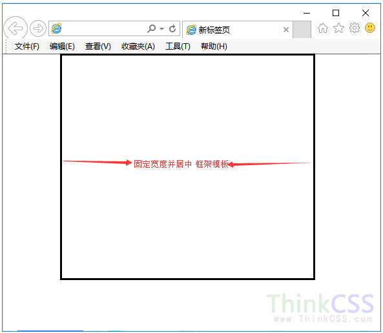Close the 新标签页 tab

click(x=286, y=30)
